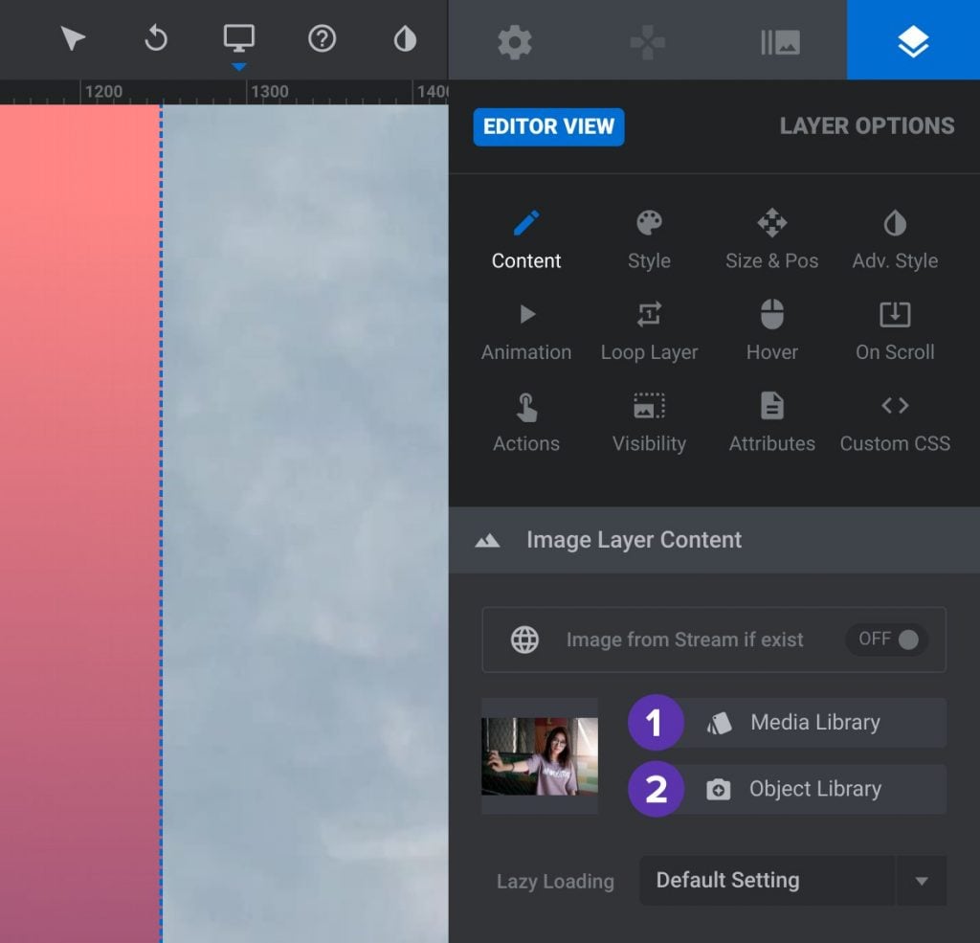Open the Actions panel

525,421
